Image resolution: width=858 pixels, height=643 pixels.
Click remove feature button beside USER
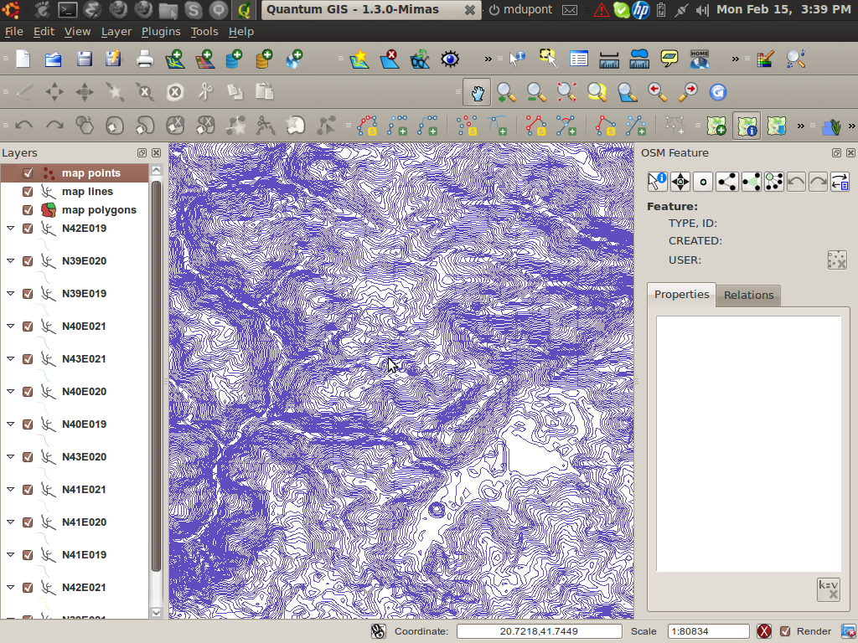837,260
